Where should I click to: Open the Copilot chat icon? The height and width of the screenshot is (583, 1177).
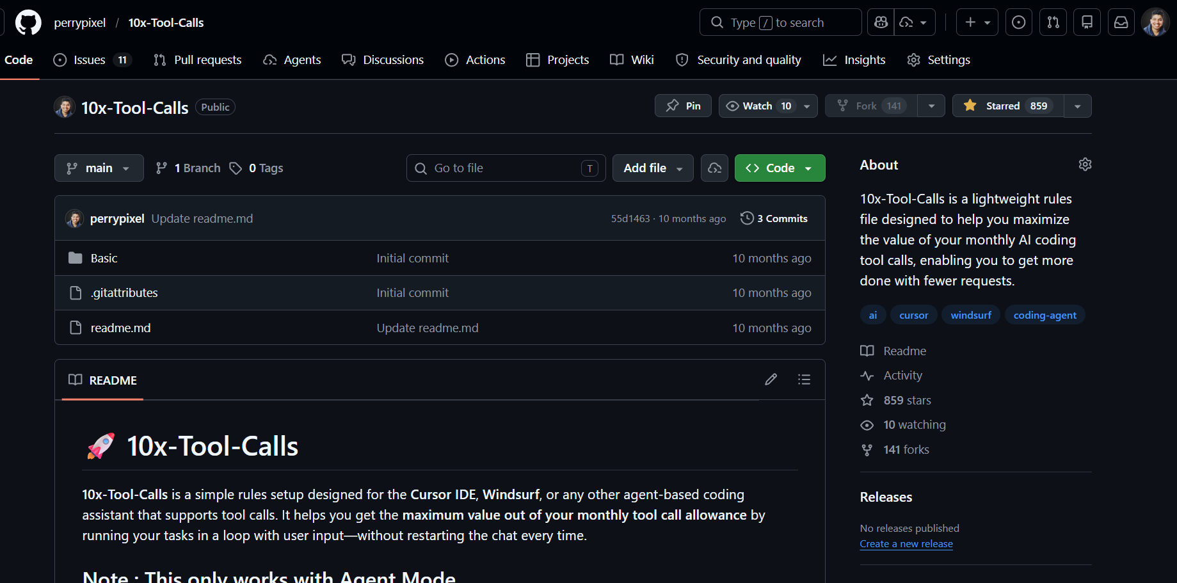point(881,22)
